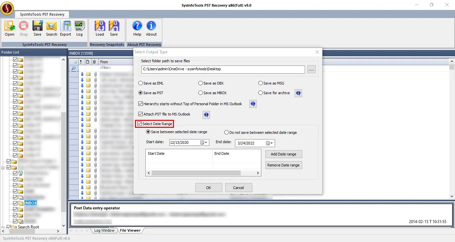
Task: Collapse the Search Root tree node
Action: [3, 227]
